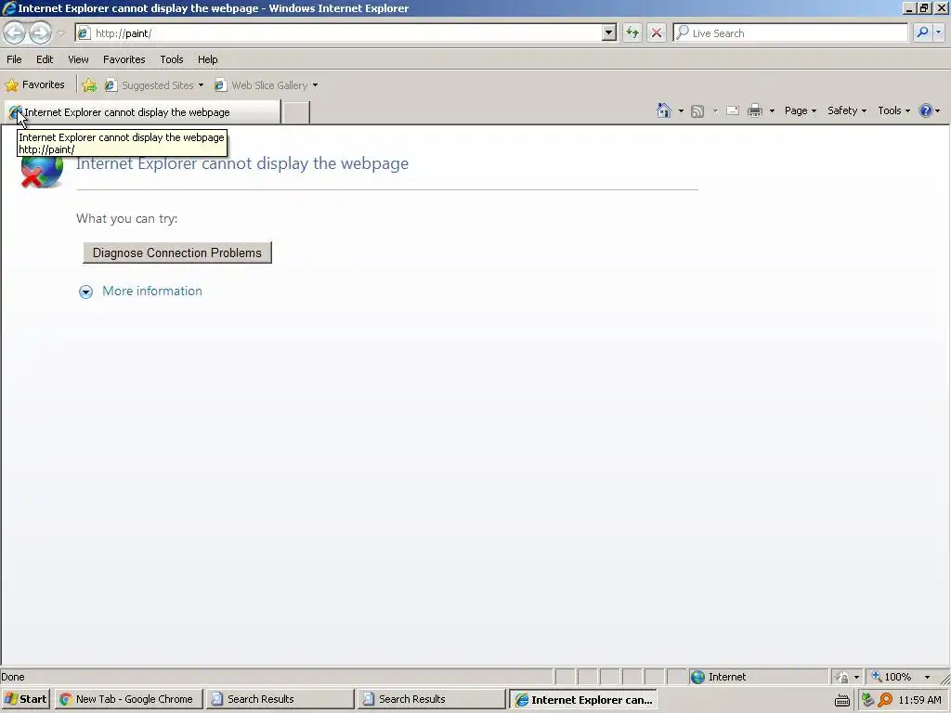Image resolution: width=951 pixels, height=713 pixels.
Task: Click the address bar showing http://paint/
Action: (339, 33)
